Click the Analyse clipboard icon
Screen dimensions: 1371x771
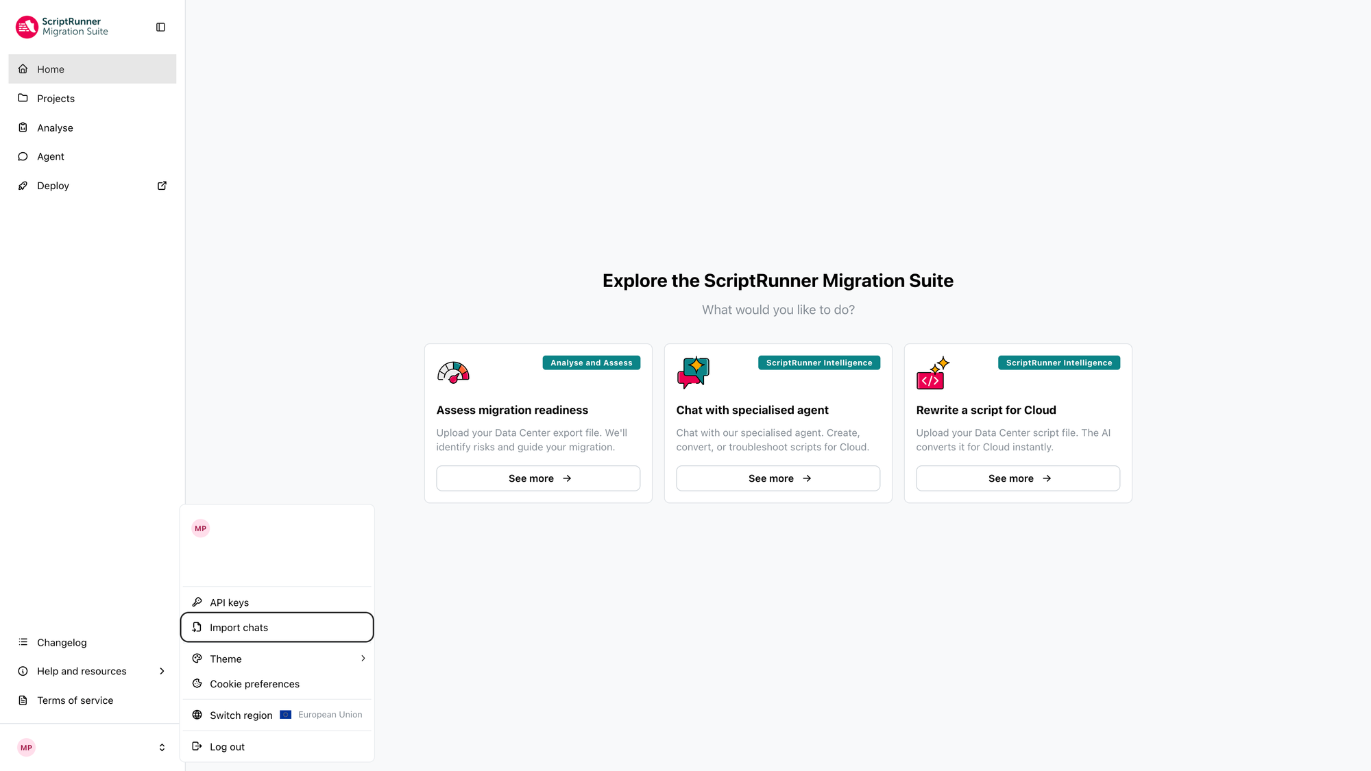tap(23, 127)
